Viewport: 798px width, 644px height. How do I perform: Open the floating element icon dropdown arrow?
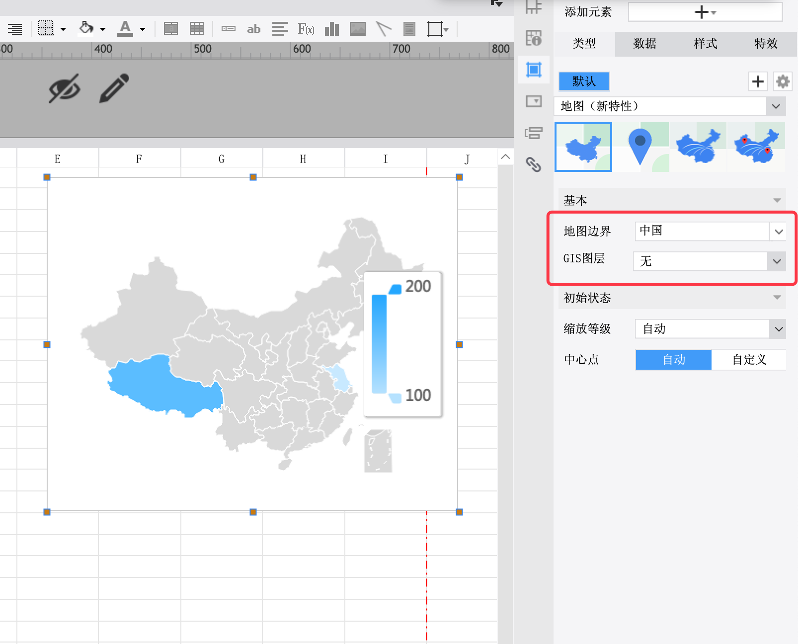coord(446,29)
